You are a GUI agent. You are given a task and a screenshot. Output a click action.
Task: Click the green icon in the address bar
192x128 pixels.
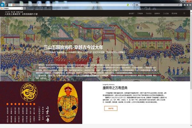(x=128, y=5)
